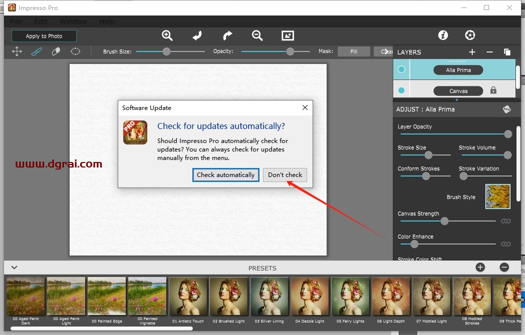Screen dimensions: 525x335
Task: Click the zoom in magnifier icon
Action: 167,35
